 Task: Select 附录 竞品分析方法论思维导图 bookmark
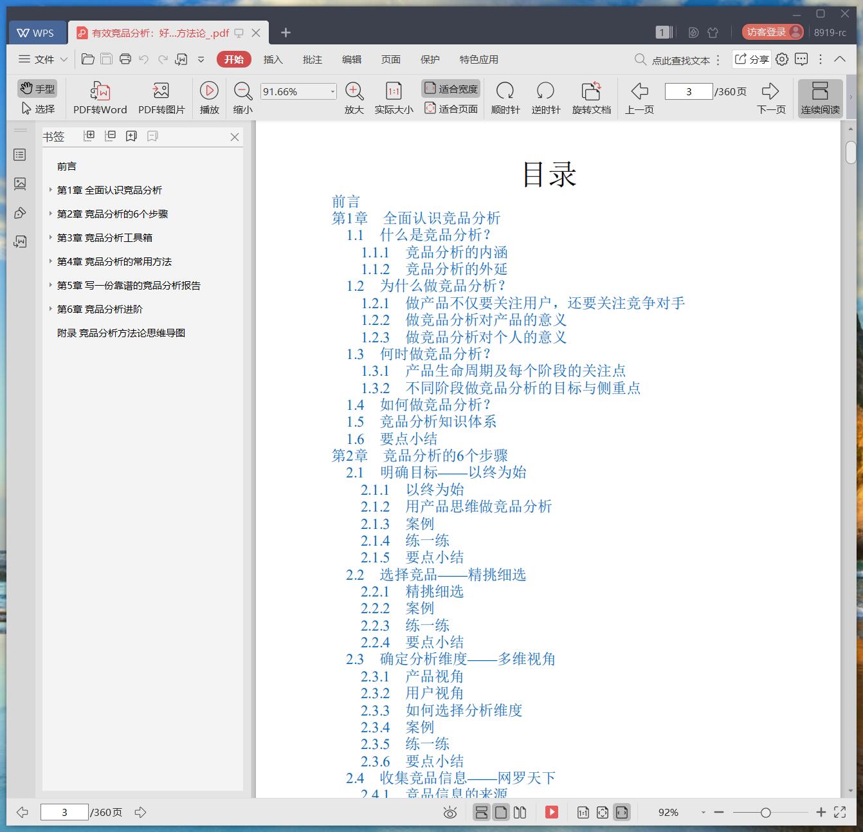coord(121,333)
